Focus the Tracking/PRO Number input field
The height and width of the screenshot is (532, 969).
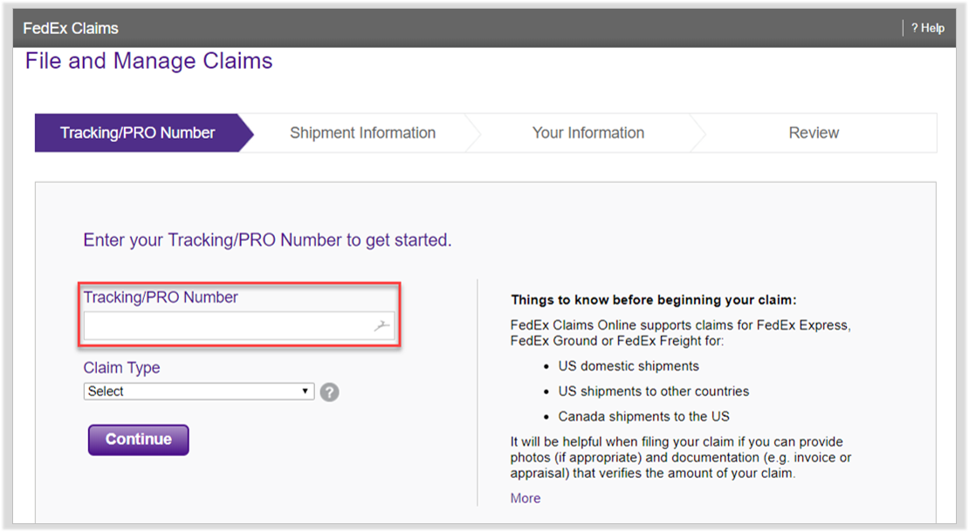(x=227, y=326)
